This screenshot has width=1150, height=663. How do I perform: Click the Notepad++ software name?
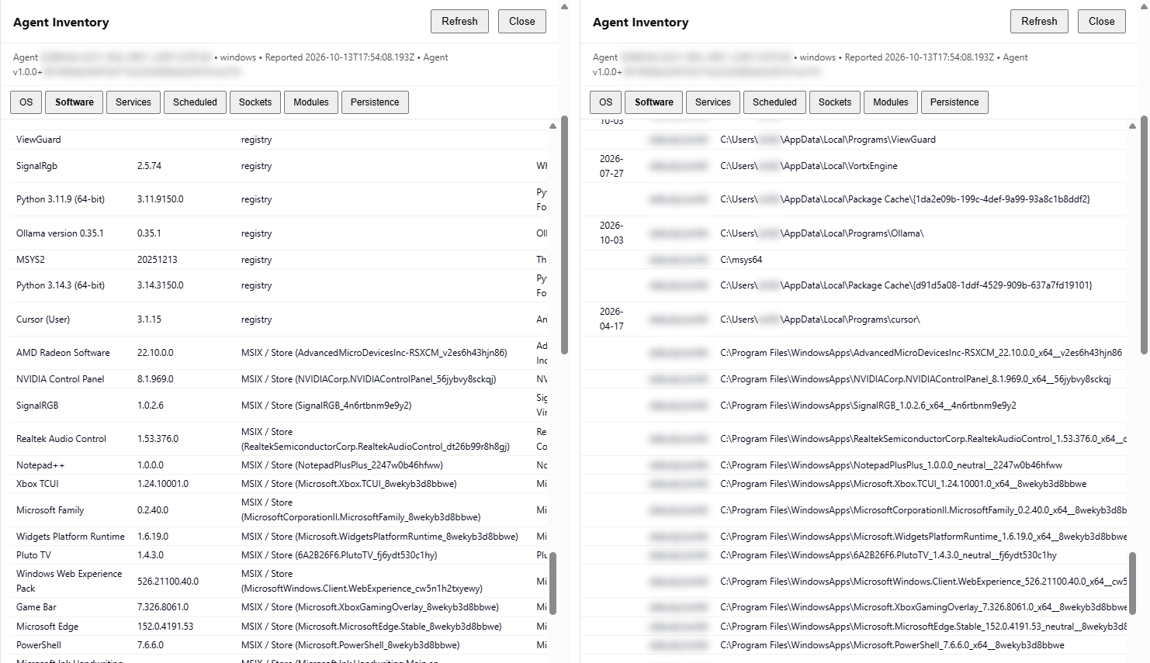point(40,465)
